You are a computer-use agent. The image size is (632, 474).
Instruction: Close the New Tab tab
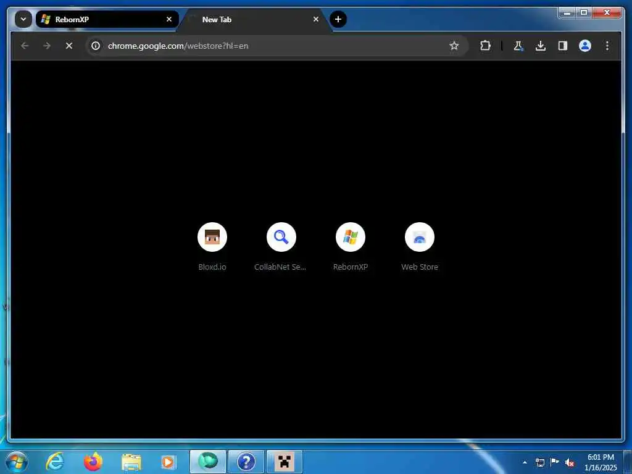click(x=316, y=19)
